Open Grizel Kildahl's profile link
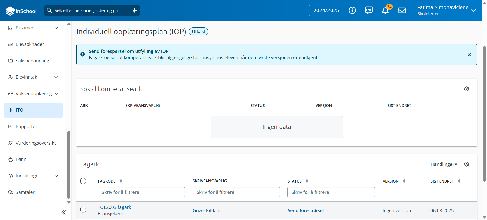 click(206, 210)
